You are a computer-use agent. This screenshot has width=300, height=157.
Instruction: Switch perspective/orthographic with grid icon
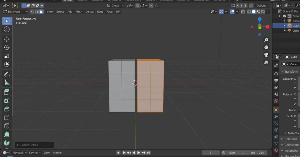point(266,62)
